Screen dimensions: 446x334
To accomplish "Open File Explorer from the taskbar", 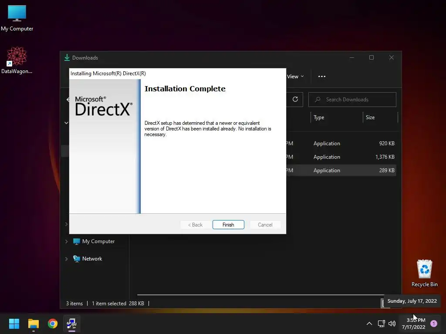I will (x=33, y=324).
